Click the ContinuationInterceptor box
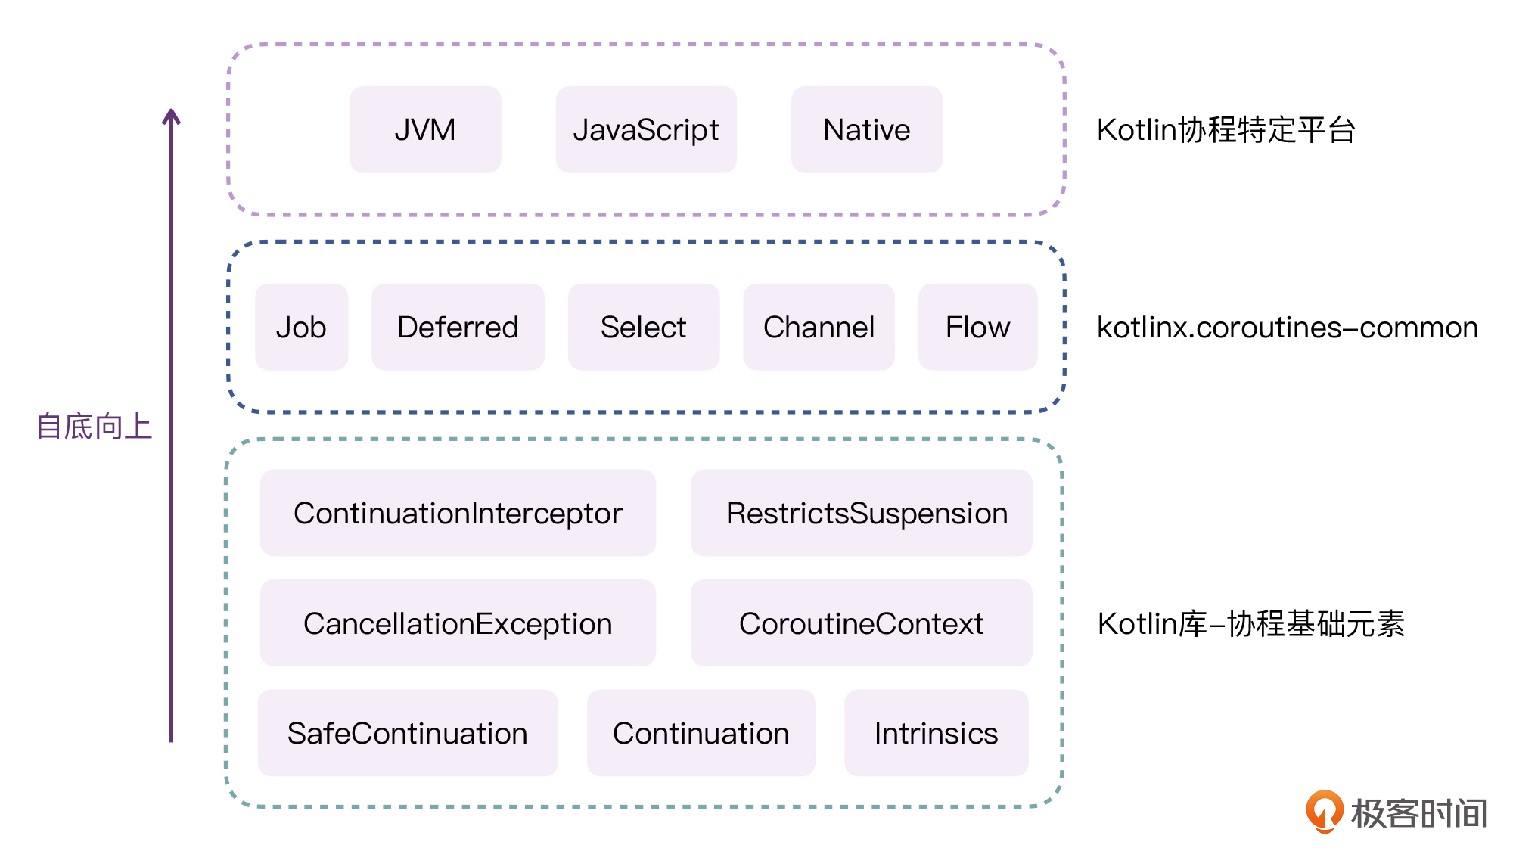The image size is (1513, 851). click(458, 513)
